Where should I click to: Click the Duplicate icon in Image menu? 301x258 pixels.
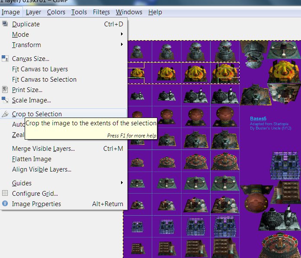point(5,24)
